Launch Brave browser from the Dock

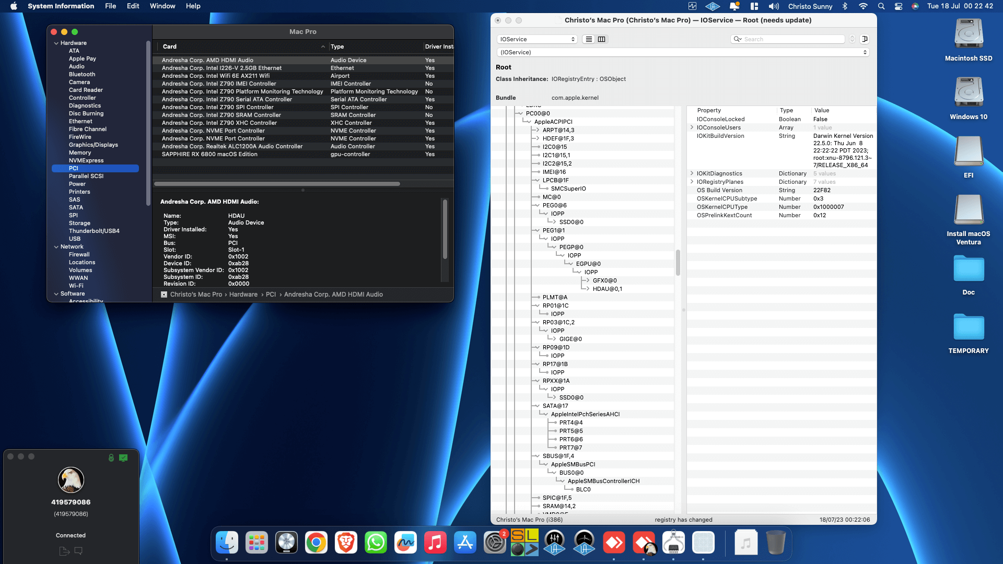click(x=346, y=543)
